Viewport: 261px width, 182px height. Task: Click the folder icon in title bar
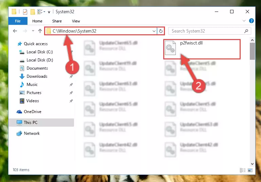14,12
